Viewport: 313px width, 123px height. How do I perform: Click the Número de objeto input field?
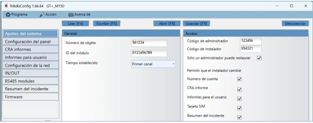[149, 43]
